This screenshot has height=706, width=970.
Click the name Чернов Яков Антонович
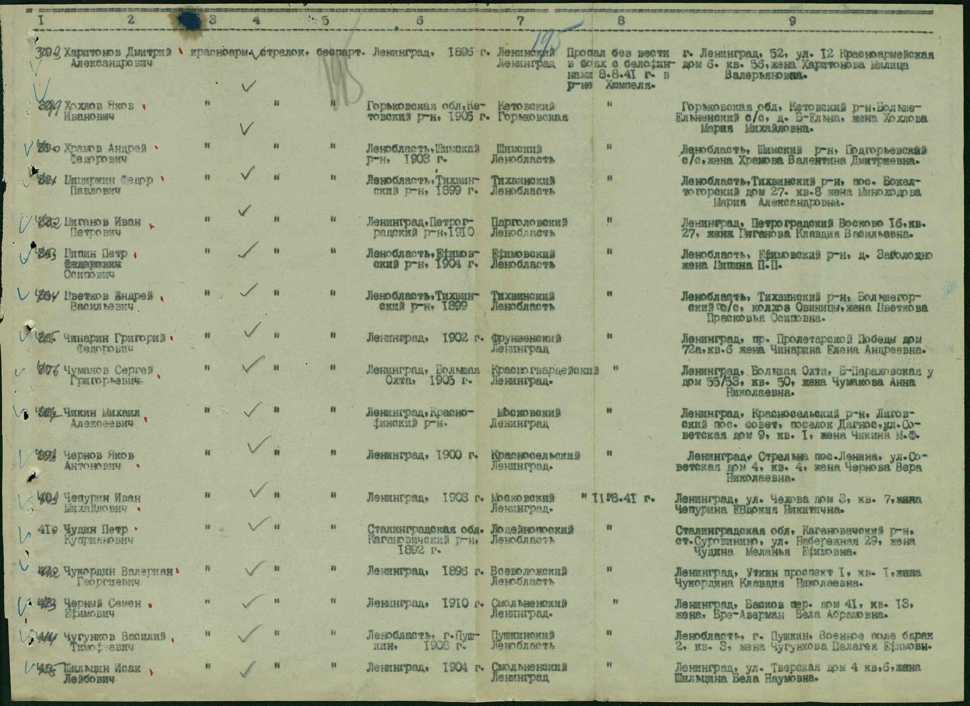tap(99, 460)
